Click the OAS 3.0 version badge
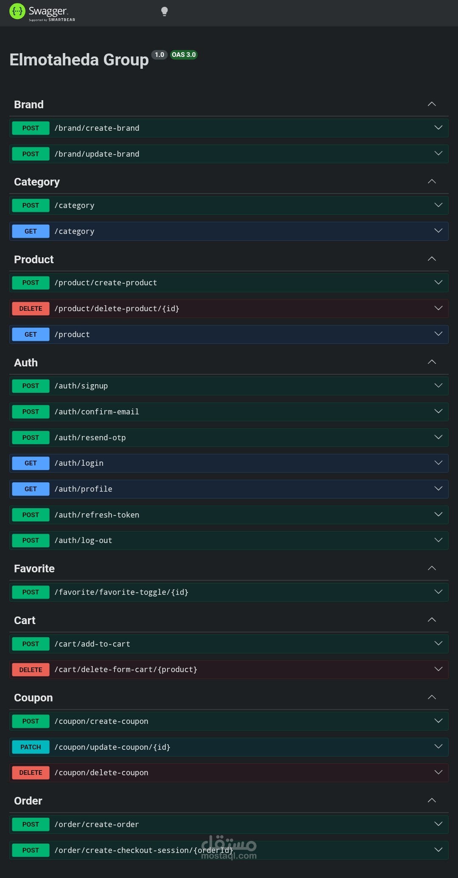 pyautogui.click(x=184, y=55)
